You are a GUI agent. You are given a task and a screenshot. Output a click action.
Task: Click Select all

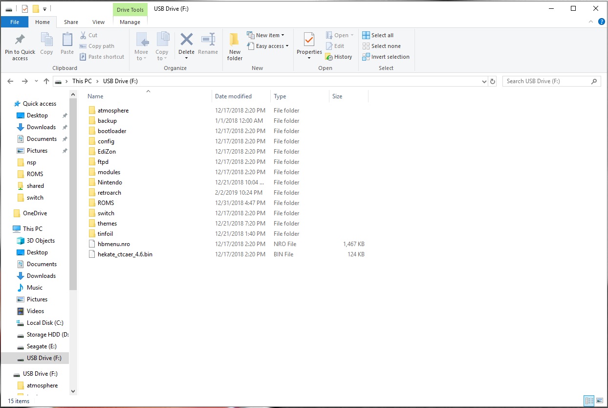378,35
